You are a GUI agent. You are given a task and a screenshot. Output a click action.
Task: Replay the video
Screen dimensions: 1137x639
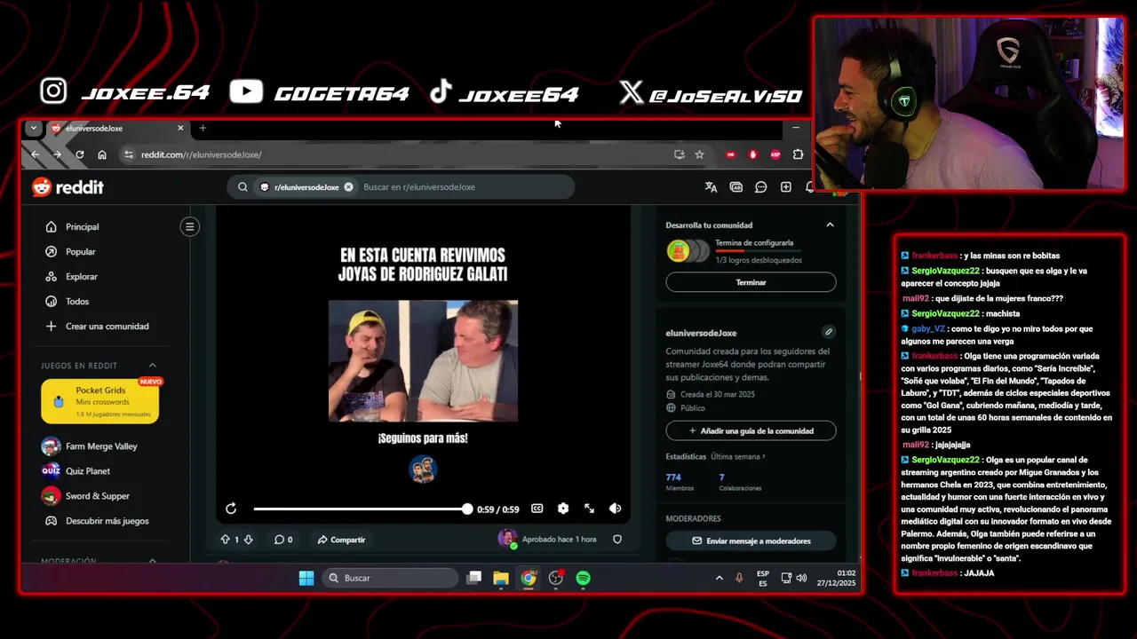tap(231, 509)
